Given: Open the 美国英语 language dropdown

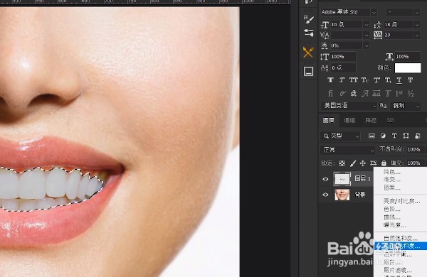Looking at the screenshot, I should pos(349,105).
